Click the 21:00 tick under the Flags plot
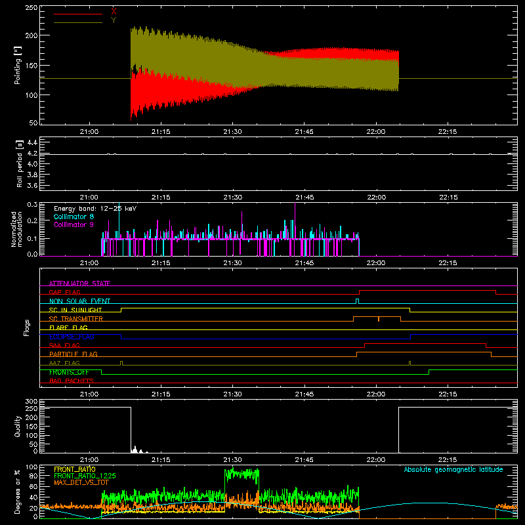The height and width of the screenshot is (525, 525). coord(89,394)
